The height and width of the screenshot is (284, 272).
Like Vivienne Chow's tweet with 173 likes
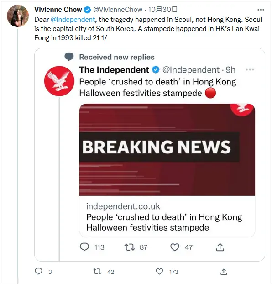(159, 272)
